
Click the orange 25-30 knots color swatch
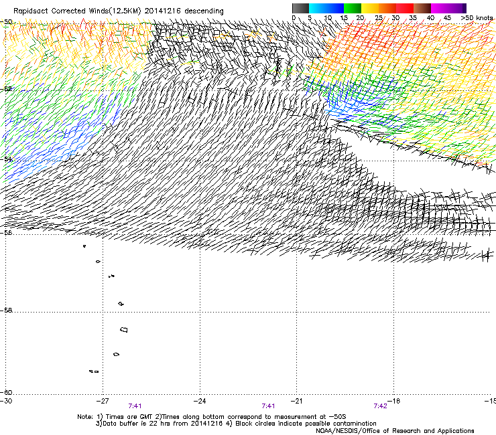pos(387,8)
